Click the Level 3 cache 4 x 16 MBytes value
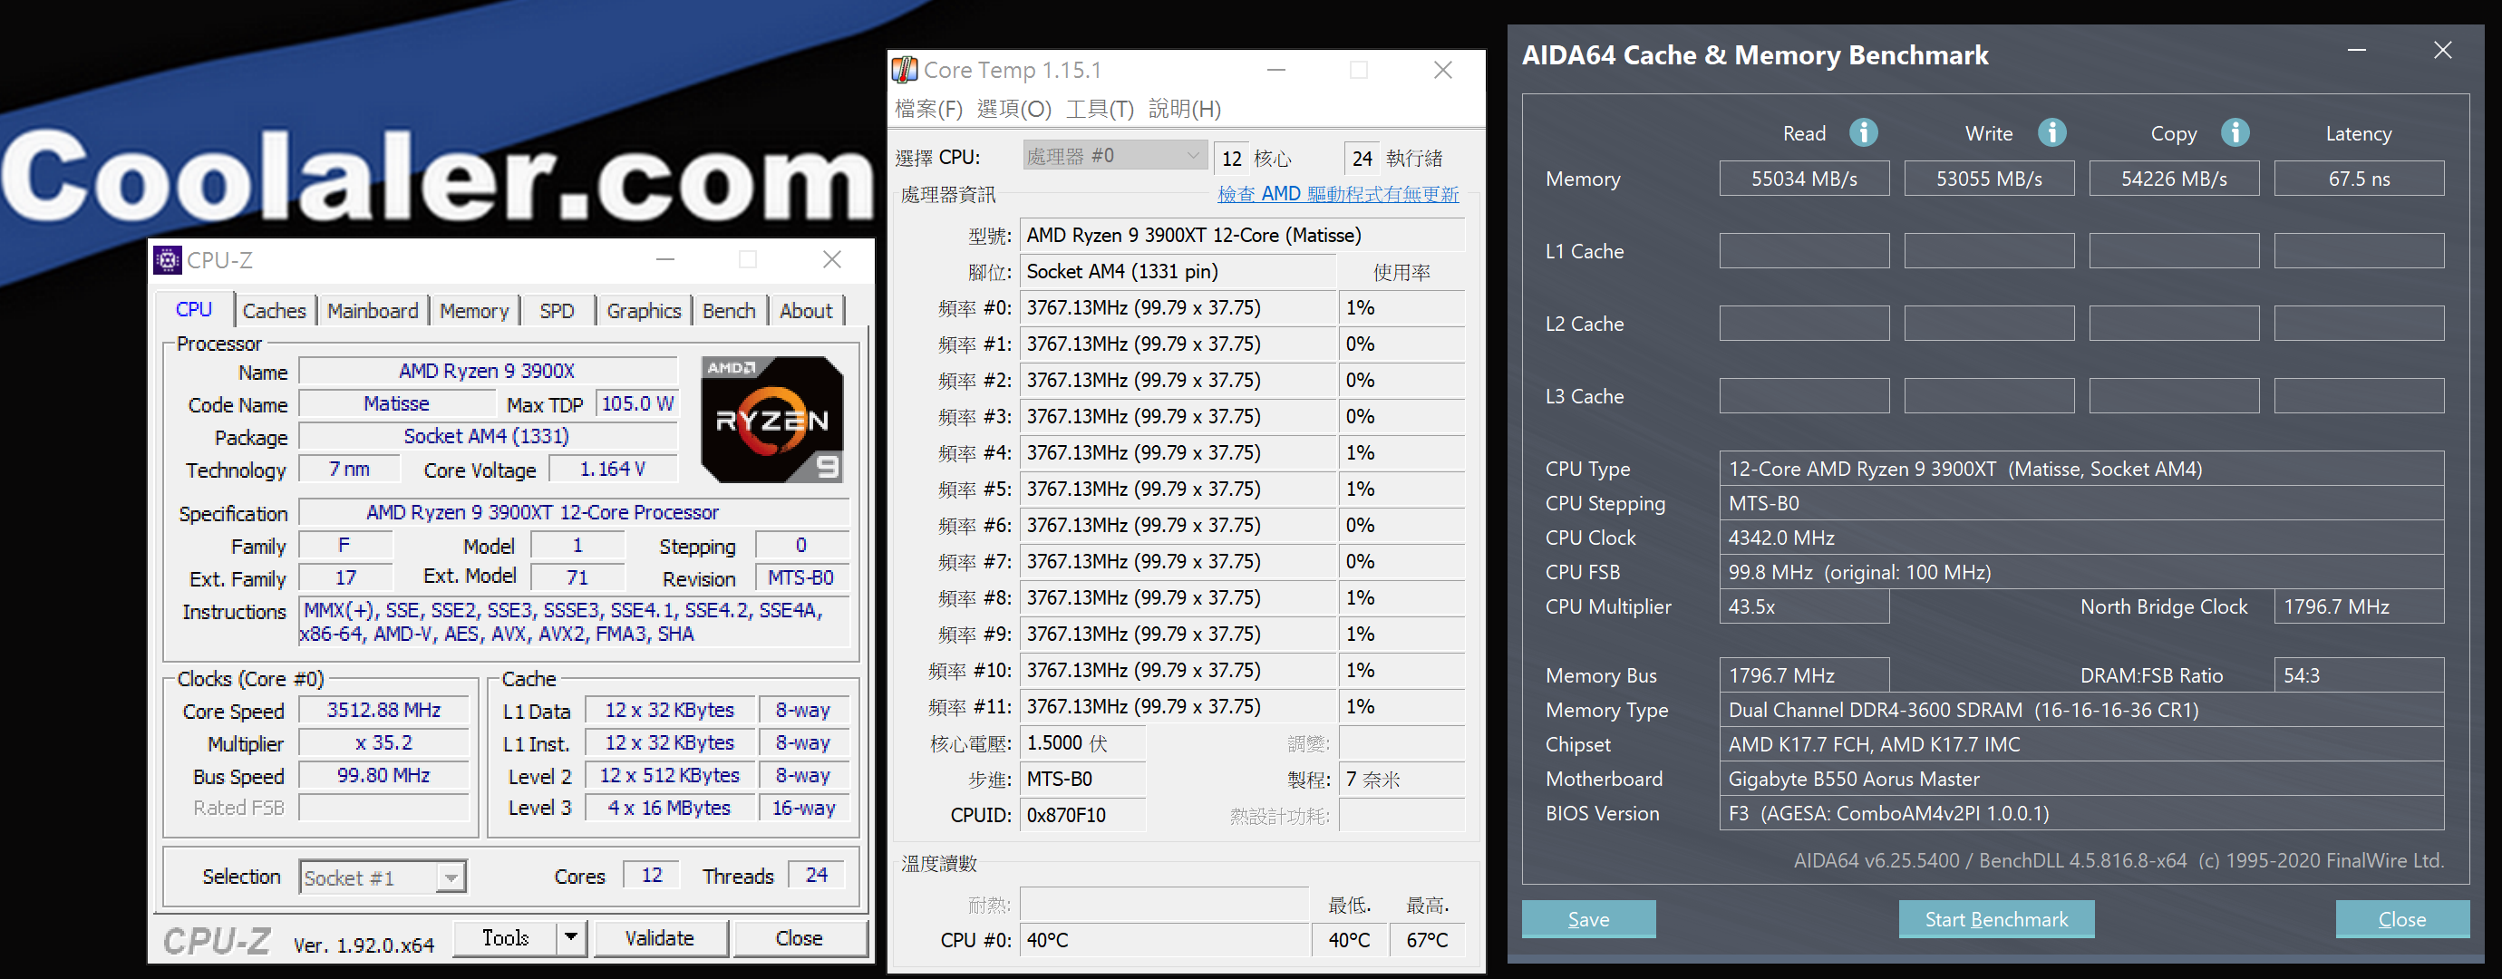 coord(669,808)
